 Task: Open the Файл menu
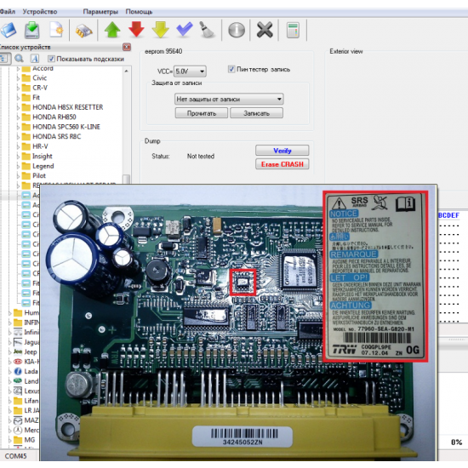(x=8, y=12)
